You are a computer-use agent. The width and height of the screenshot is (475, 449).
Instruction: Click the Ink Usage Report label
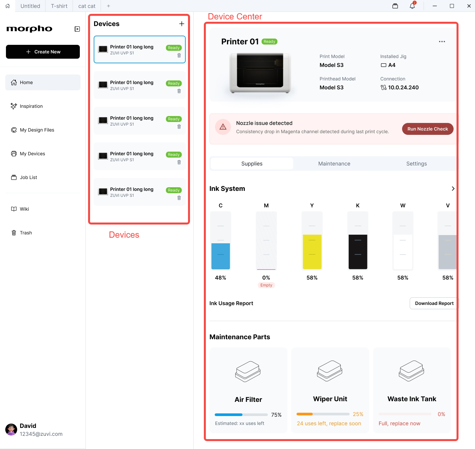click(x=231, y=303)
